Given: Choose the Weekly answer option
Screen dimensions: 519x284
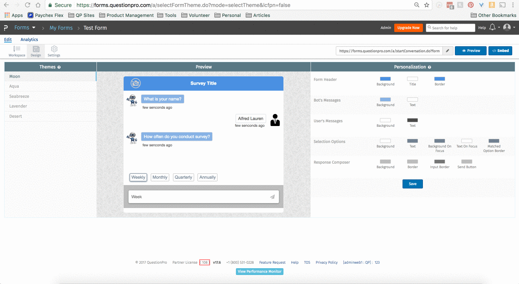Looking at the screenshot, I should (138, 177).
